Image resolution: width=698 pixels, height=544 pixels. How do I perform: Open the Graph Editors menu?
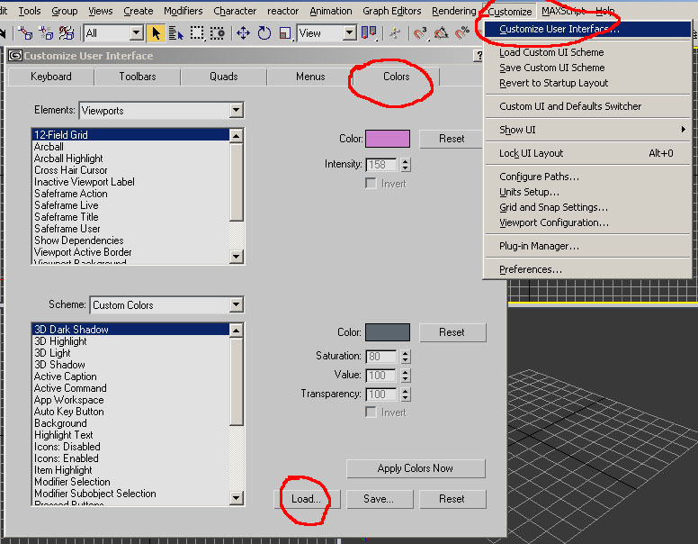click(392, 11)
